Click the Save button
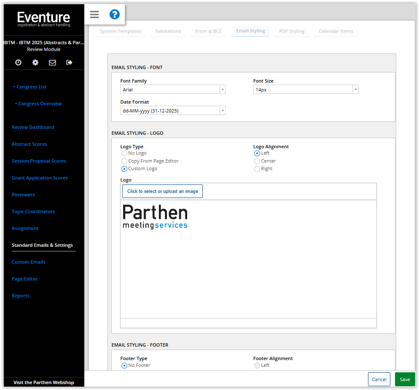Screen dimensions: 419x390 (x=405, y=379)
